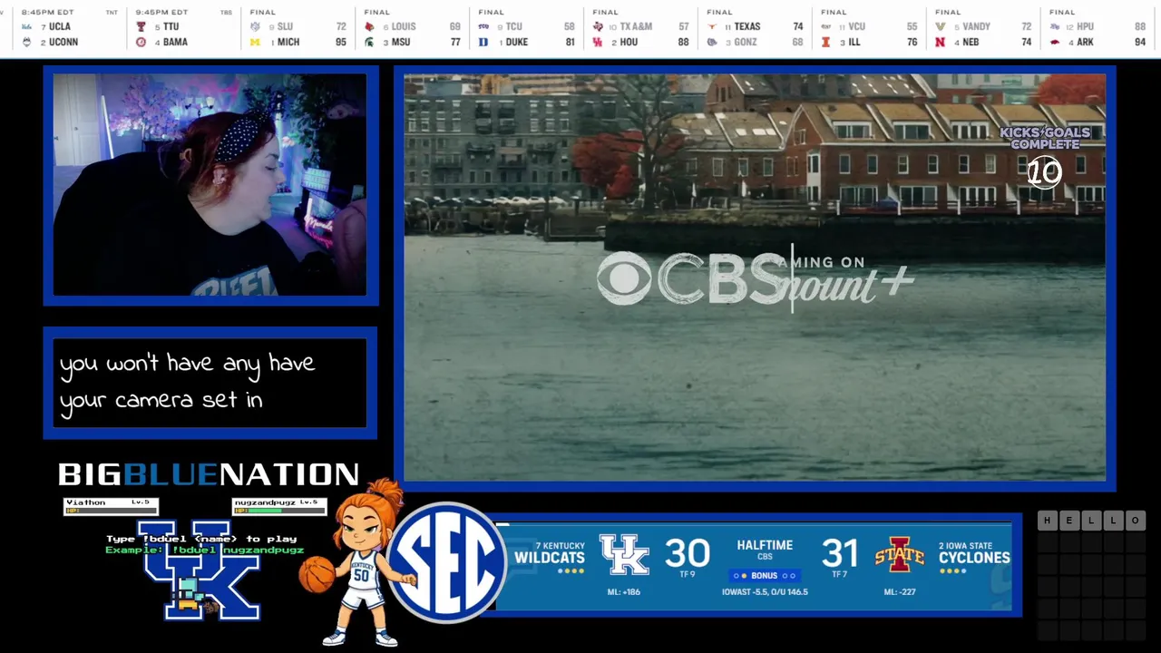
Task: Click the Houston logo beside HOU
Action: tap(598, 43)
